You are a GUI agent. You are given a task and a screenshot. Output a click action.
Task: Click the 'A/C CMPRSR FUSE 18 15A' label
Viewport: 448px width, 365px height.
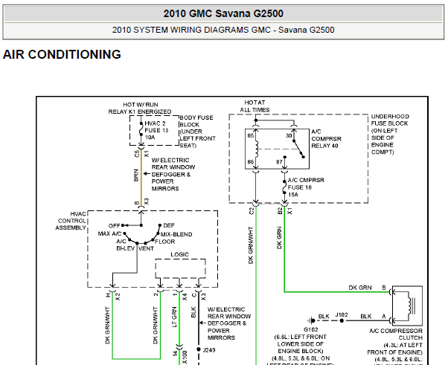[x=306, y=187]
